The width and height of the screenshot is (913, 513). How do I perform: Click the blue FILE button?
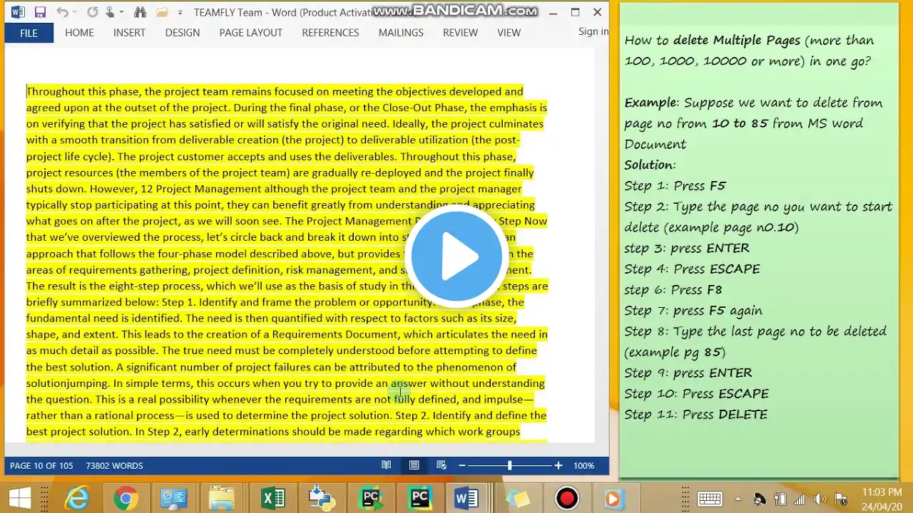29,33
